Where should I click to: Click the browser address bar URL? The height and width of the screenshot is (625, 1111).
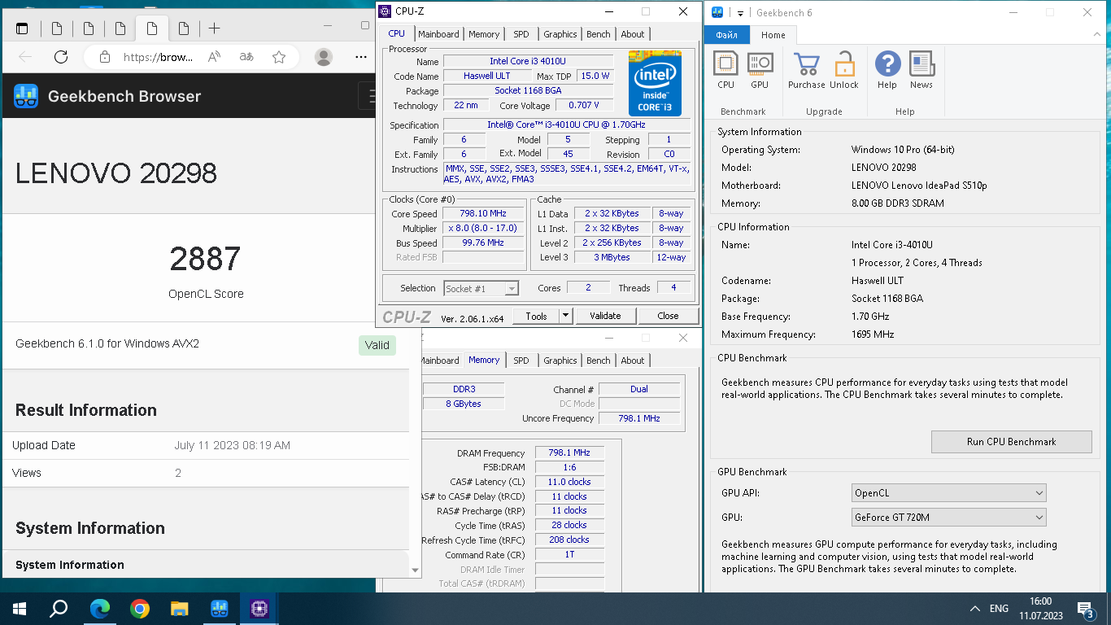pyautogui.click(x=159, y=57)
